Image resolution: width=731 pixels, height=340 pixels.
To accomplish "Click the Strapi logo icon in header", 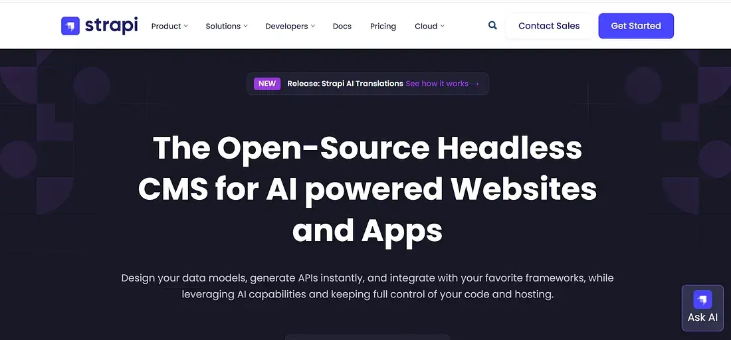I will tap(70, 26).
